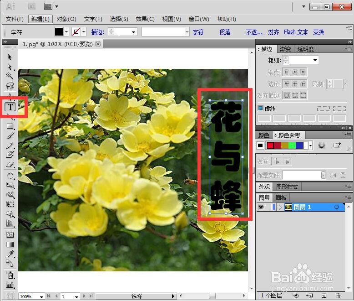Open the 文件(F) menu
354x301 pixels.
15,19
